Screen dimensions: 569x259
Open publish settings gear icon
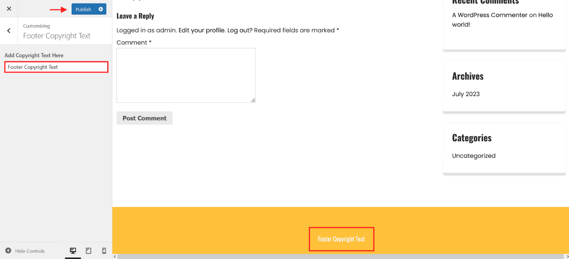101,9
